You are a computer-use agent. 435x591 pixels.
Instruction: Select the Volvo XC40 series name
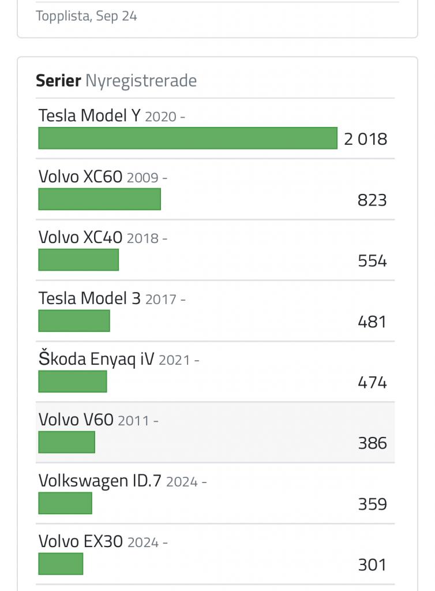click(80, 237)
